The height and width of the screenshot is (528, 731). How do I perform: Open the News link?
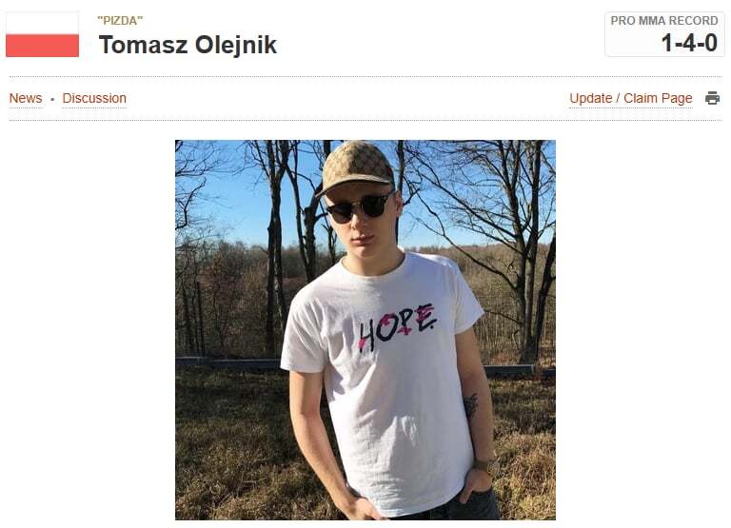point(26,98)
